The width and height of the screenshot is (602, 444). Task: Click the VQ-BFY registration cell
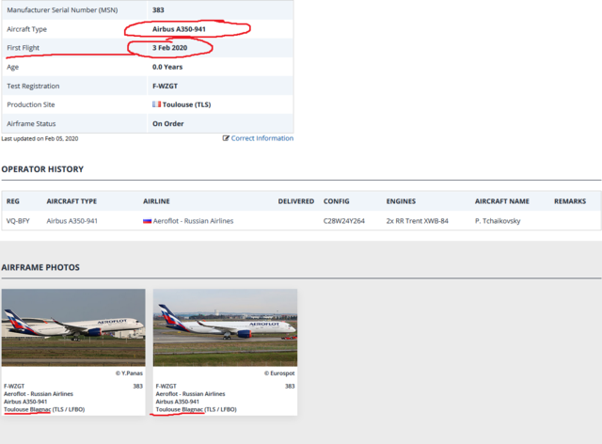(x=18, y=221)
